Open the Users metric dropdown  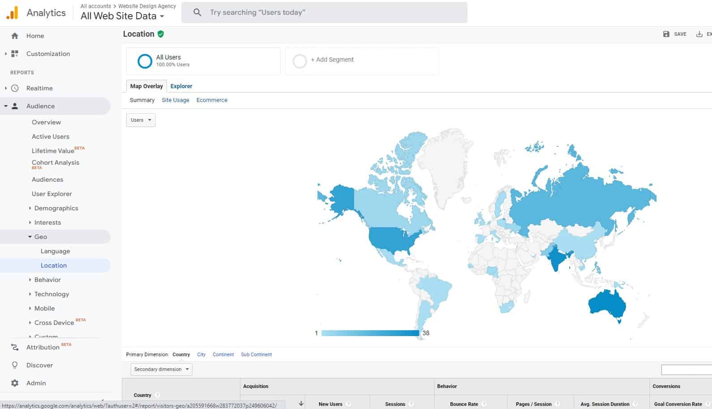(x=141, y=120)
